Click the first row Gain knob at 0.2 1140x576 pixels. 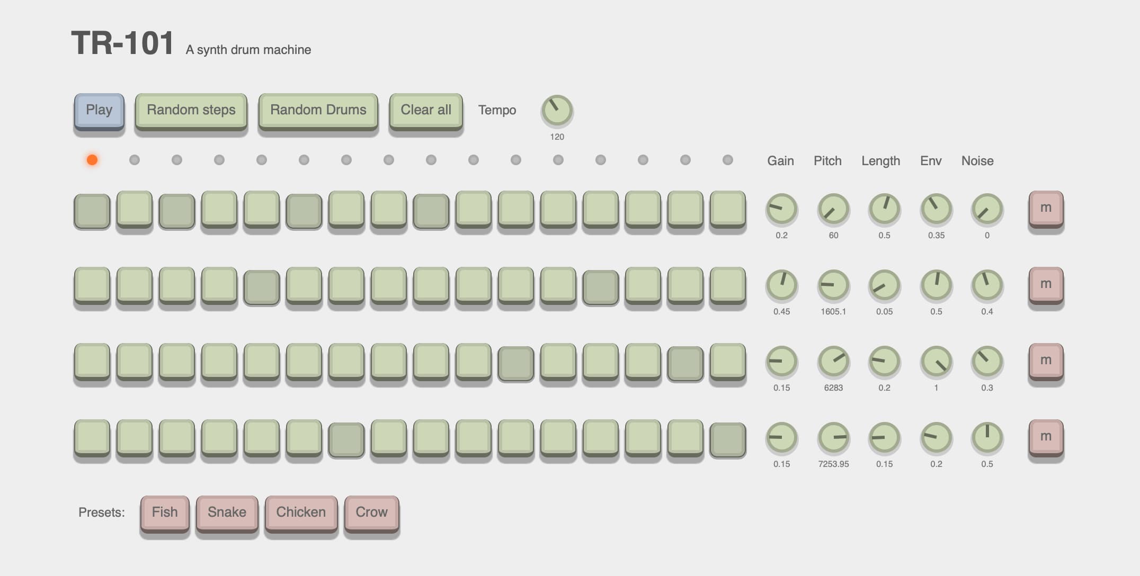point(781,209)
